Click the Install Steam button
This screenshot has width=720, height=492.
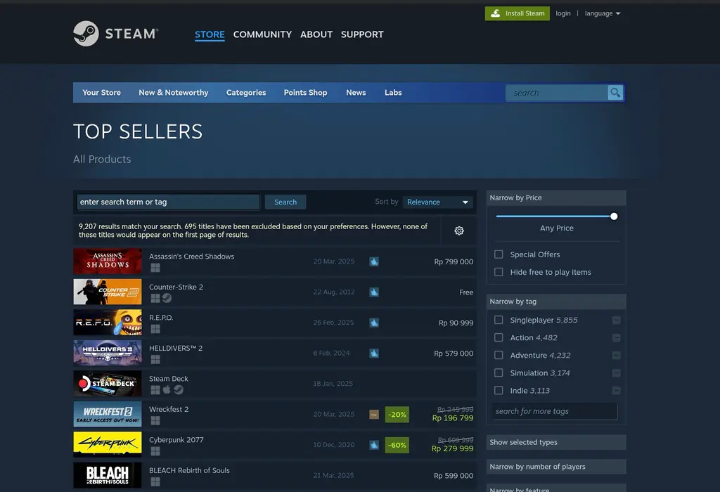[x=517, y=13]
